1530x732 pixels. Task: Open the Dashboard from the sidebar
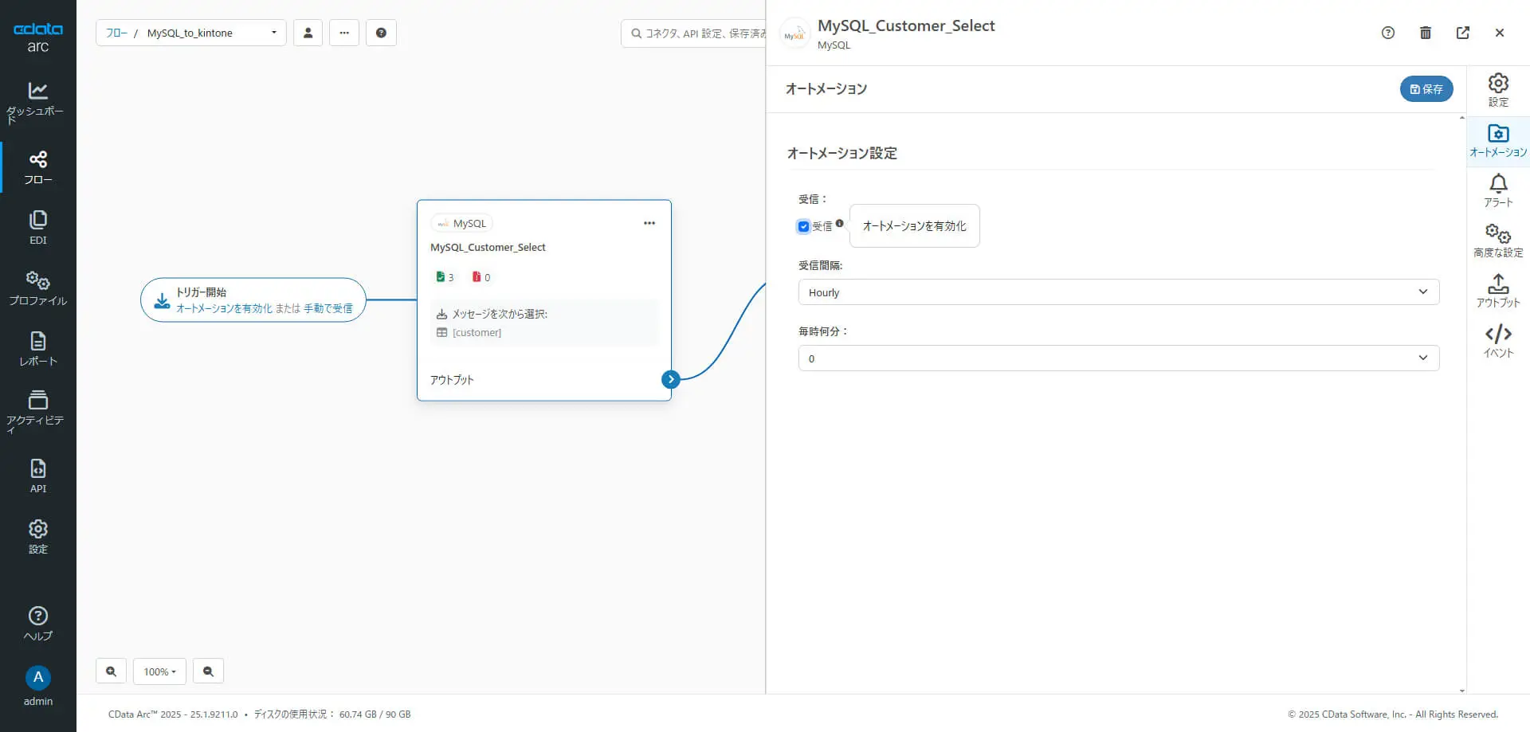[x=37, y=102]
